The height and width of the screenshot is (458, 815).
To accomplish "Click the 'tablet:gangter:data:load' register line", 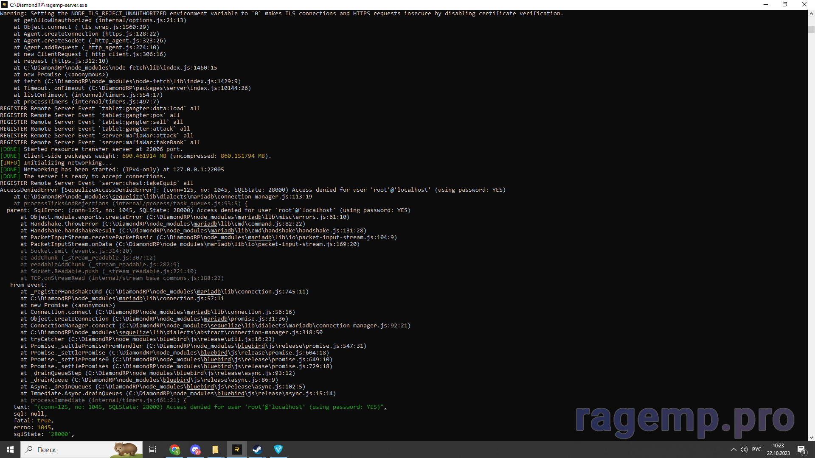I will point(100,109).
